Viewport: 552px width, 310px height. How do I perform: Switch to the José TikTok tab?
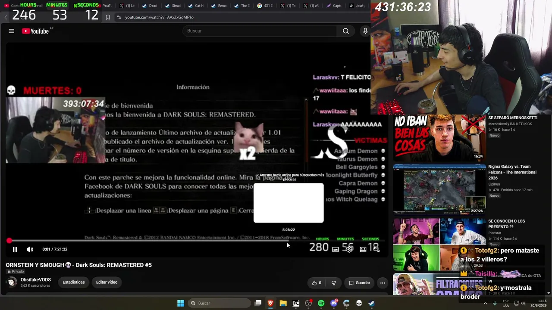tap(358, 6)
